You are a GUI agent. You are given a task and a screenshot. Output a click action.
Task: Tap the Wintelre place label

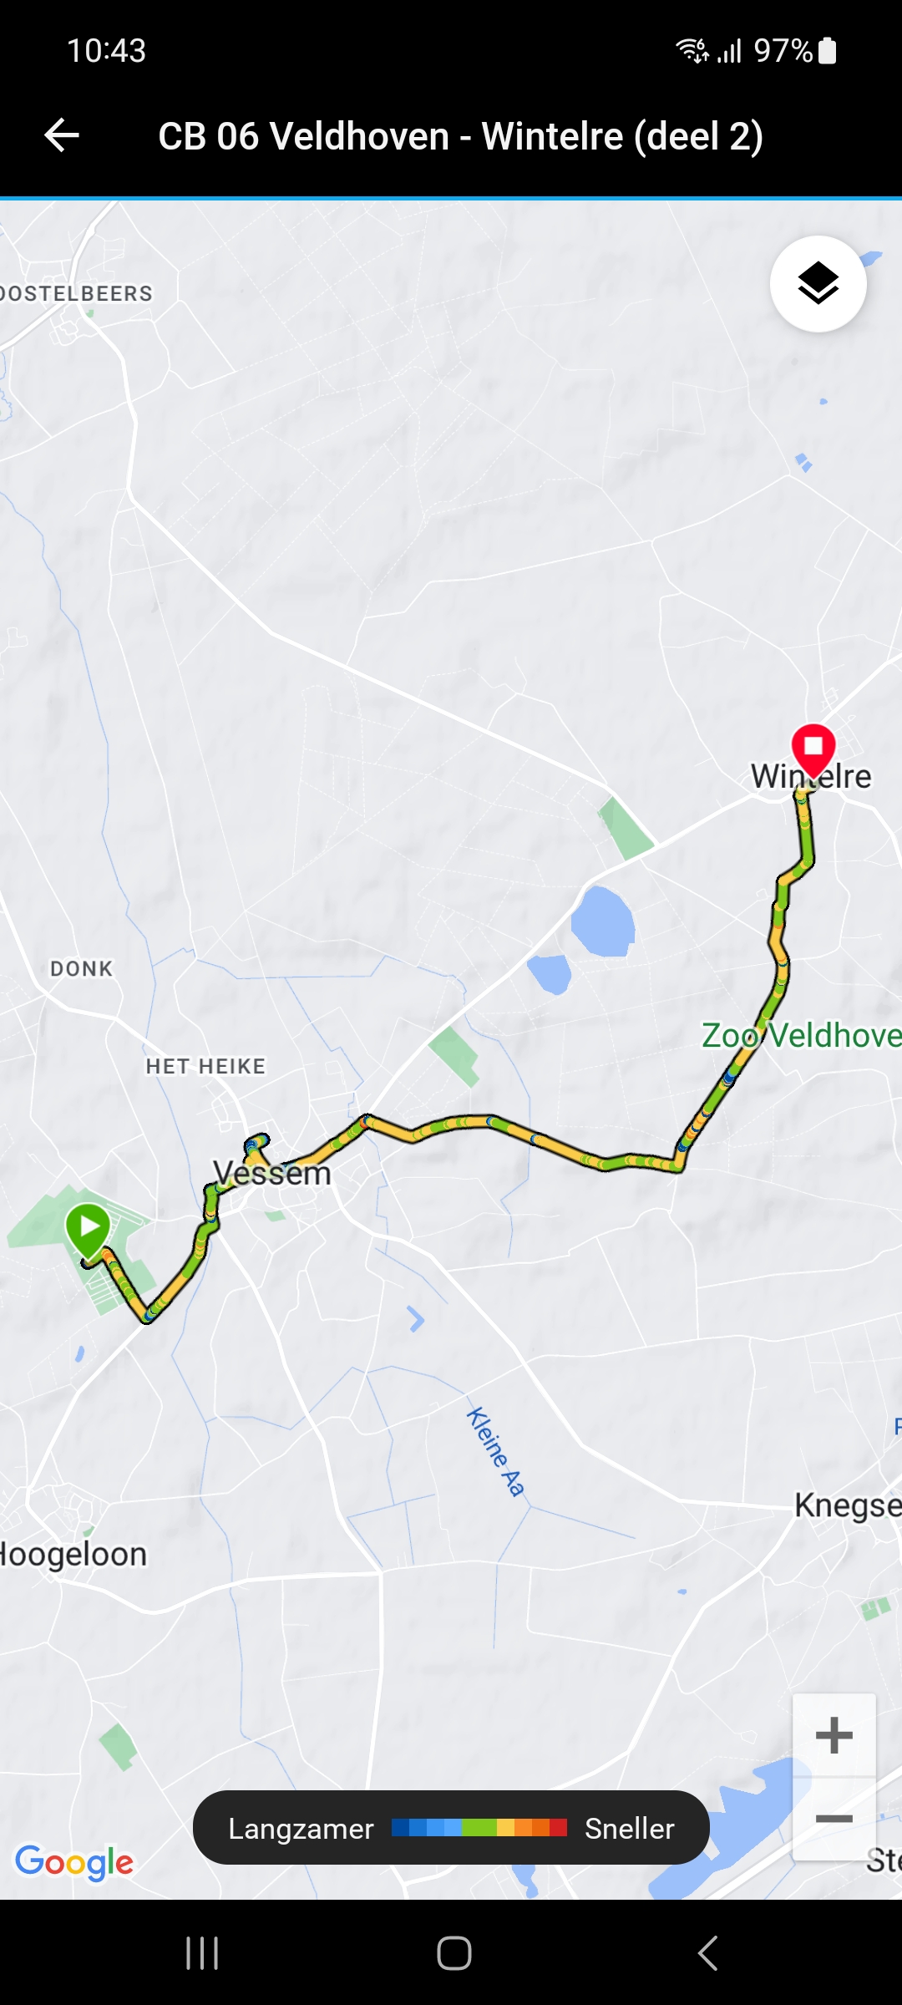pyautogui.click(x=811, y=776)
